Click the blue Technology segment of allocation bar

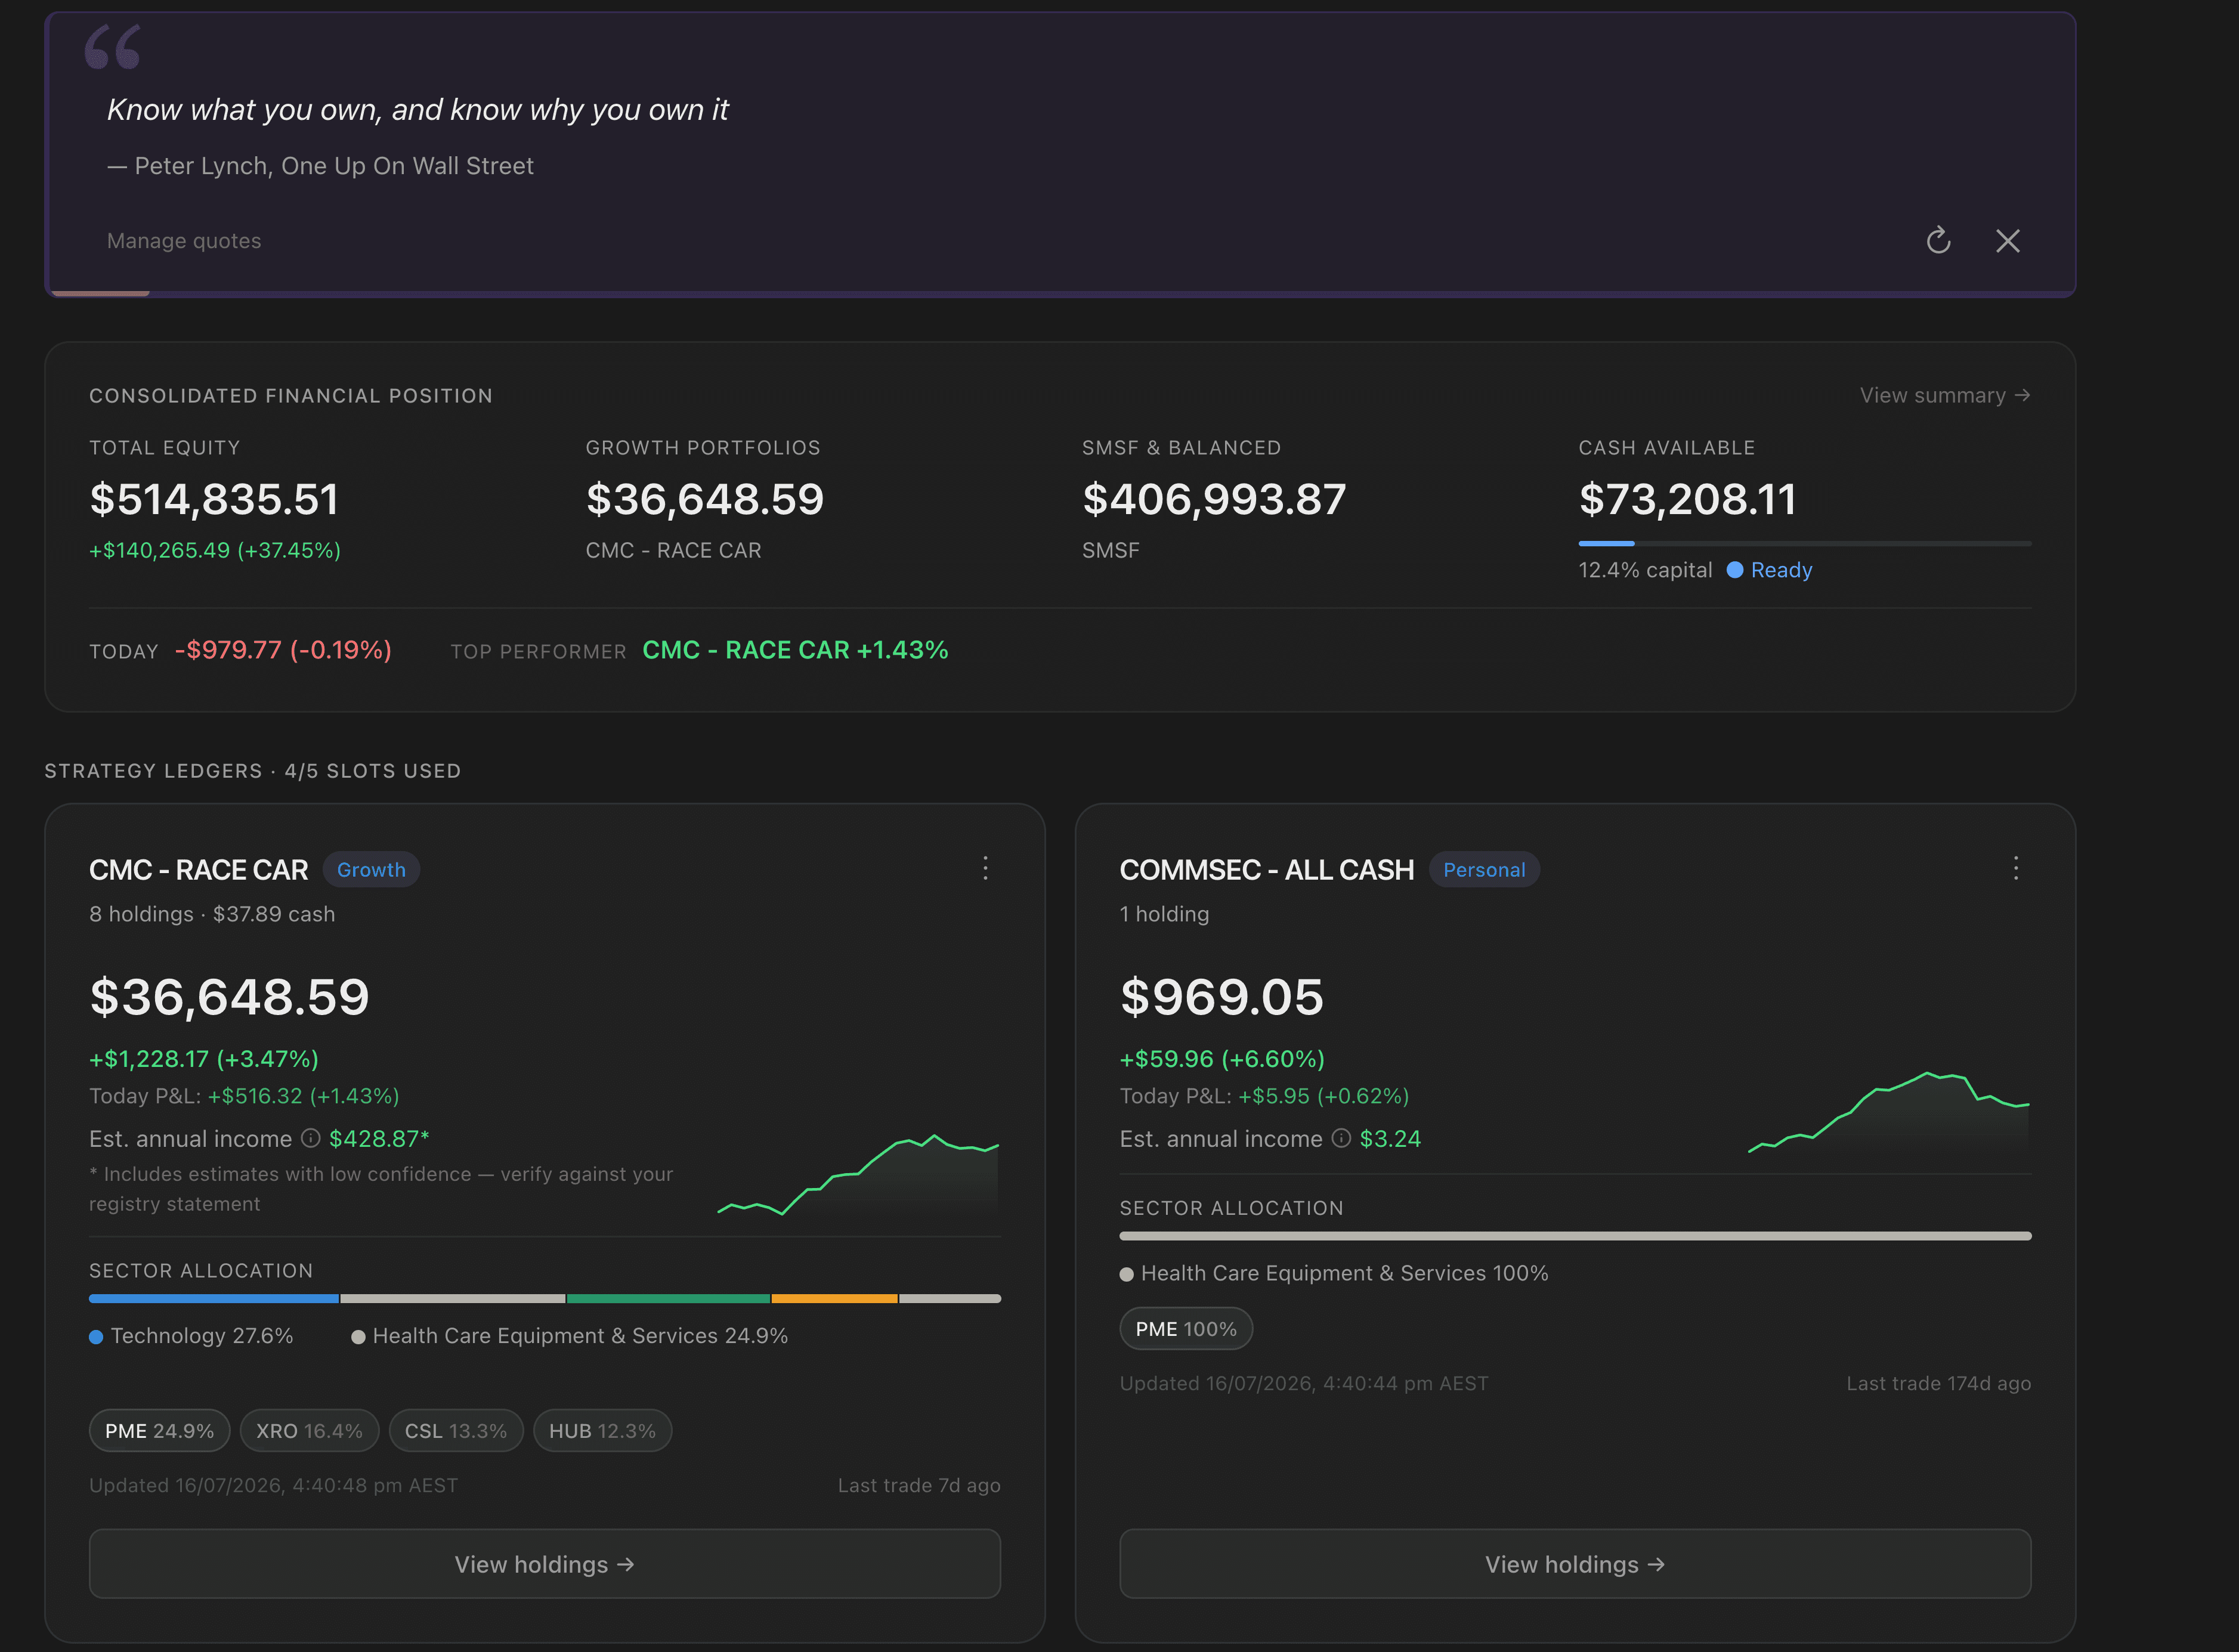(x=214, y=1298)
